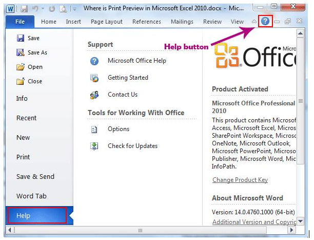This screenshot has width=314, height=240.
Task: Open Word Options
Action: (x=119, y=129)
